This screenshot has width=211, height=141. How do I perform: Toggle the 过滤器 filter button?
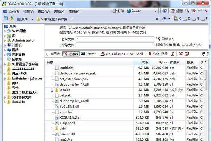[71, 54]
